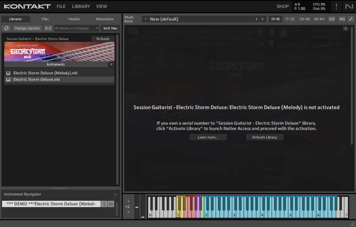
Task: Switch to the Monitor tab
Action: 74,19
